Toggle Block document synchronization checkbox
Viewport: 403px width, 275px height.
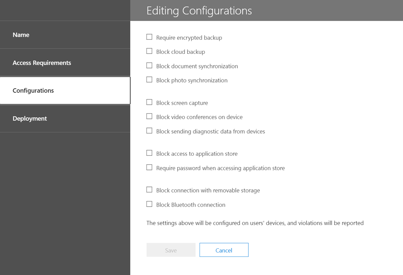pos(149,66)
